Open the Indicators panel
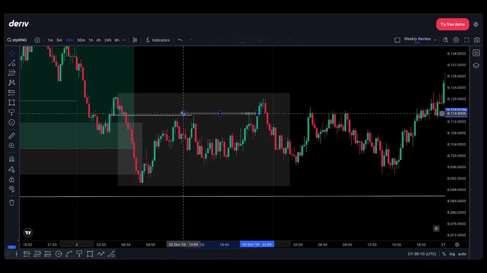487x273 pixels. coord(158,40)
